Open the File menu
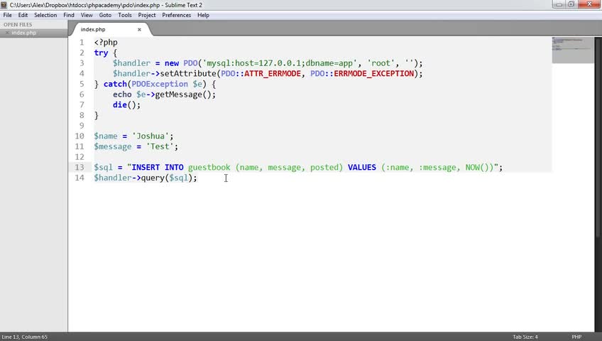Image resolution: width=602 pixels, height=341 pixels. point(7,15)
